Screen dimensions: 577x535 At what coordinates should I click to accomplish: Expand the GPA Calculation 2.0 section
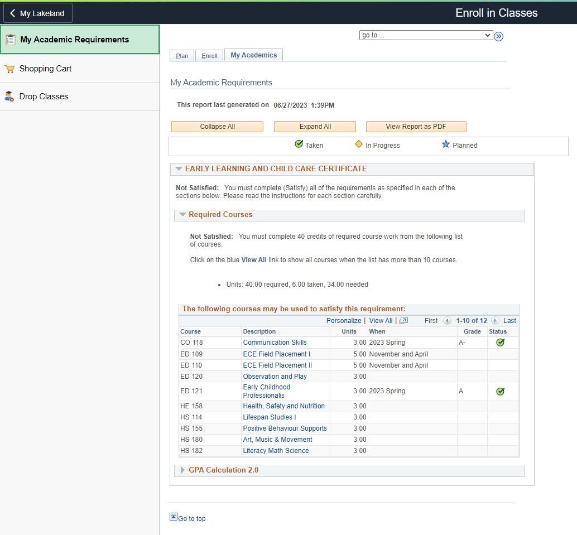pos(182,470)
